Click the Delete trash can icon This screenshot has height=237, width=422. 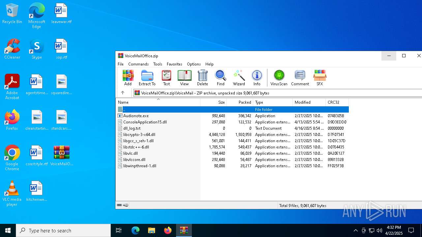[202, 78]
